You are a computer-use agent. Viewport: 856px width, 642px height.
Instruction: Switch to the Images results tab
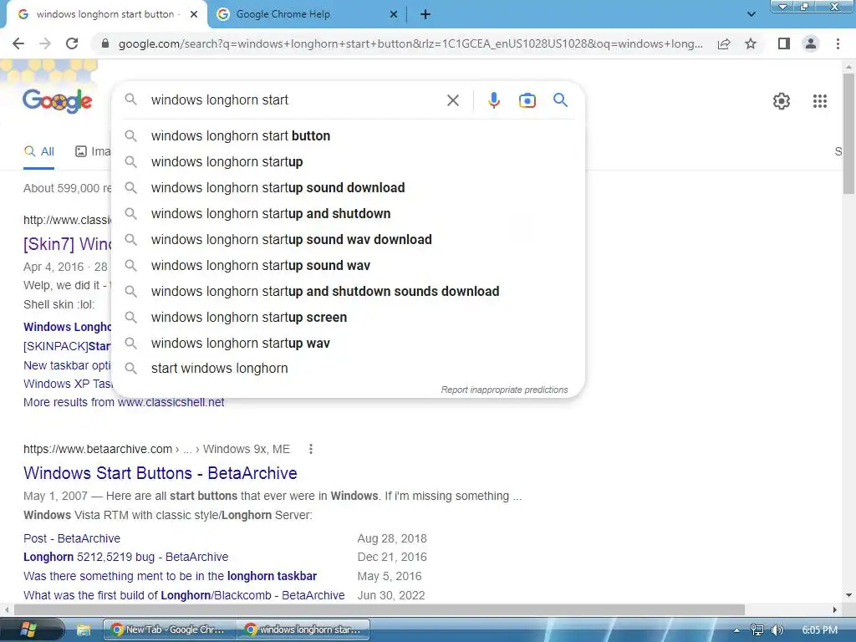(93, 152)
